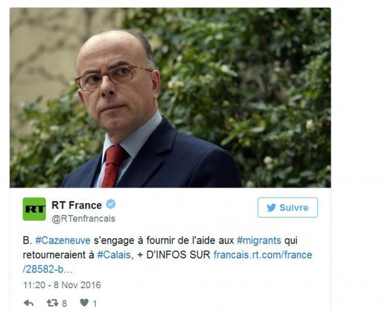Follow the francais.rt.com/france link
This screenshot has height=313, width=386.
263,255
